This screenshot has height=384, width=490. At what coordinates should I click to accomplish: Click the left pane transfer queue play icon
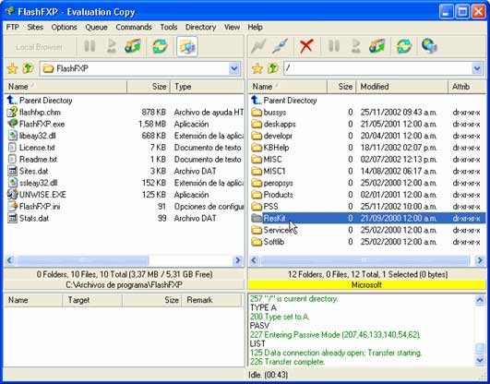112,46
